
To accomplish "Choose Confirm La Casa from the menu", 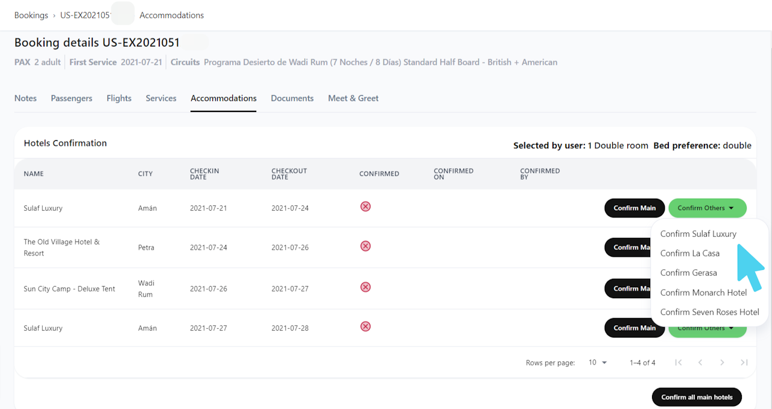I will coord(689,254).
